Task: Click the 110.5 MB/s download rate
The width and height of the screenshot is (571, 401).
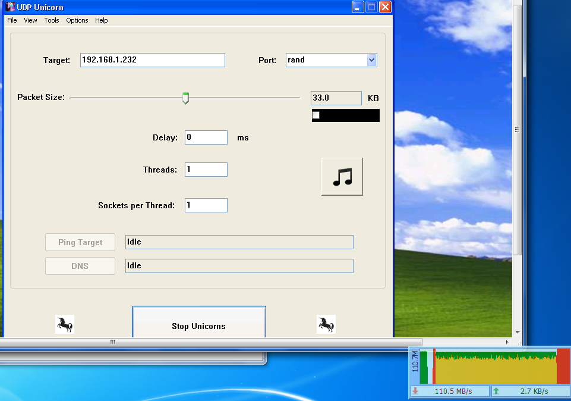Action: (453, 391)
